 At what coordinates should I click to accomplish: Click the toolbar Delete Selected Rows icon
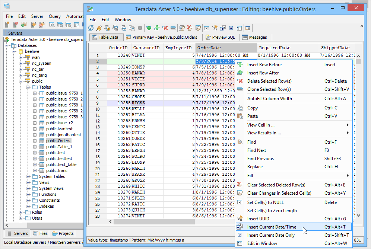[165, 28]
